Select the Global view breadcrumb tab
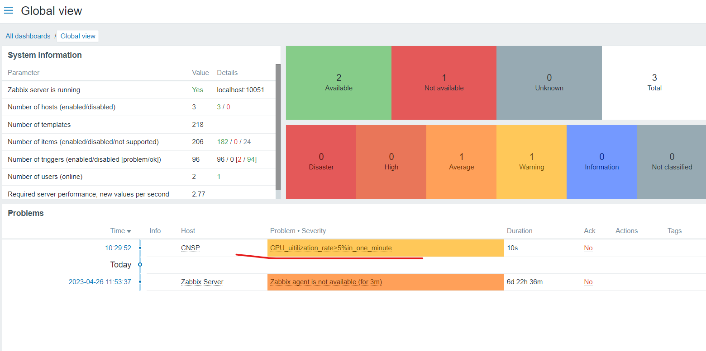706x351 pixels. (78, 36)
